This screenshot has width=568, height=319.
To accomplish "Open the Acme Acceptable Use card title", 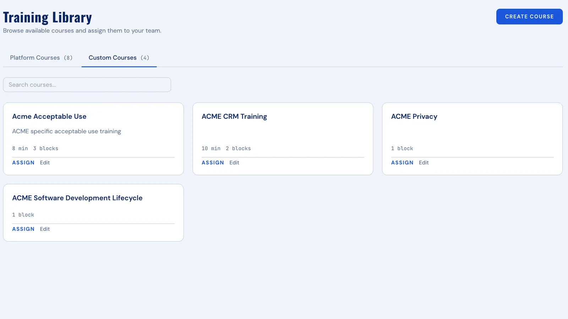I will pos(49,117).
